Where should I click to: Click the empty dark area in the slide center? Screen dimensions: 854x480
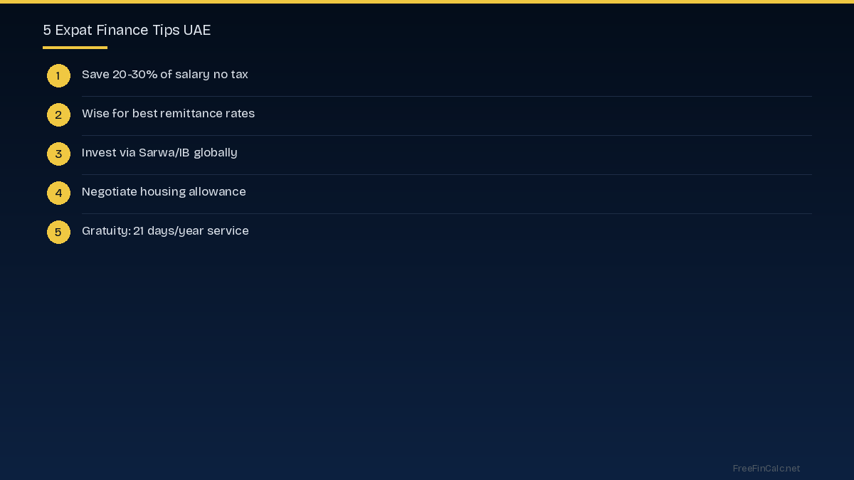coord(427,341)
